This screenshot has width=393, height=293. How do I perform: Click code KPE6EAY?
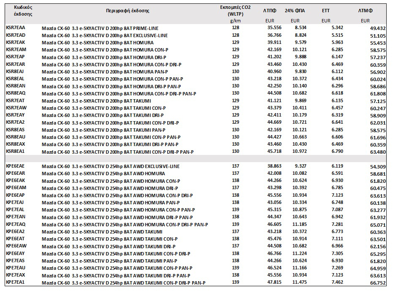point(15,253)
